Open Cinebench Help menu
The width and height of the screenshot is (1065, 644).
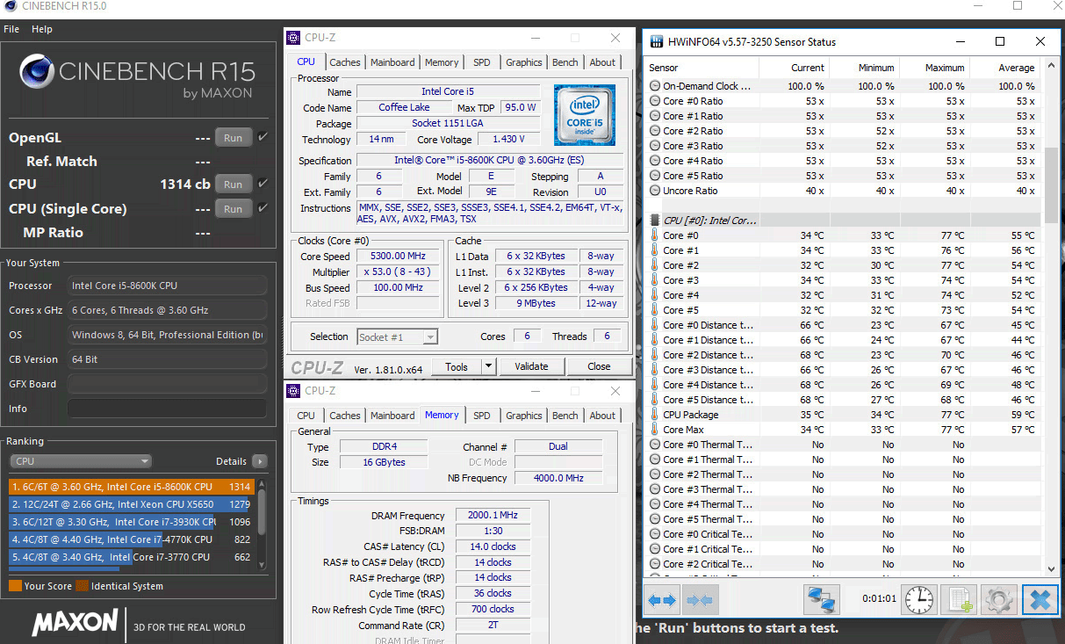[42, 29]
